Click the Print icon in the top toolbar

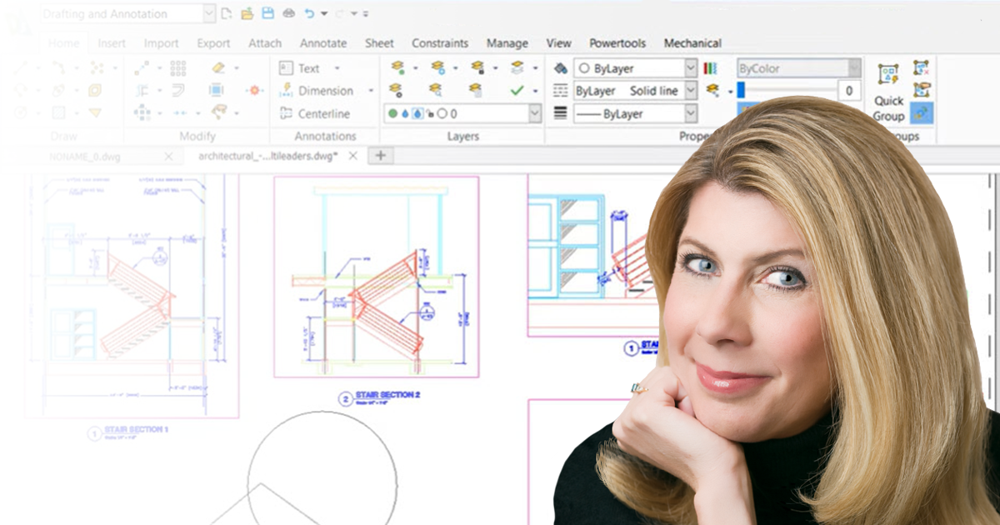tap(288, 13)
